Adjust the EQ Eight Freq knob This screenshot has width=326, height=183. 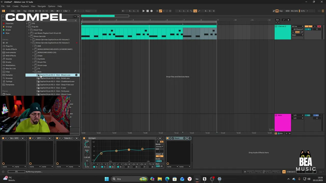pos(87,144)
